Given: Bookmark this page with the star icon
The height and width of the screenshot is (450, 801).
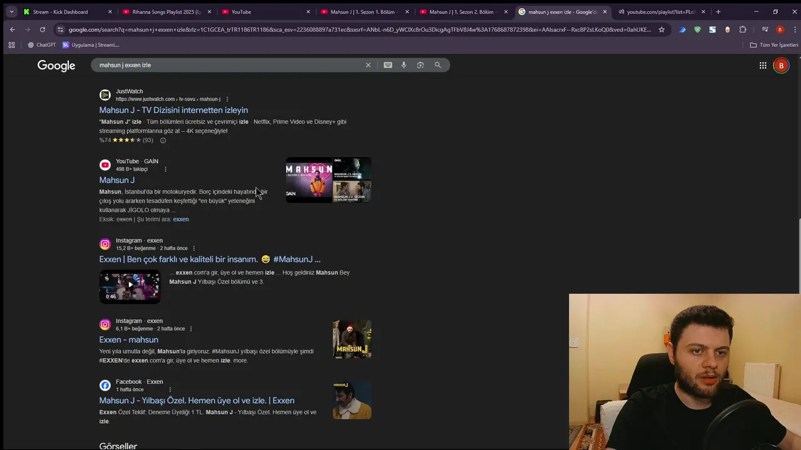Looking at the screenshot, I should (661, 29).
